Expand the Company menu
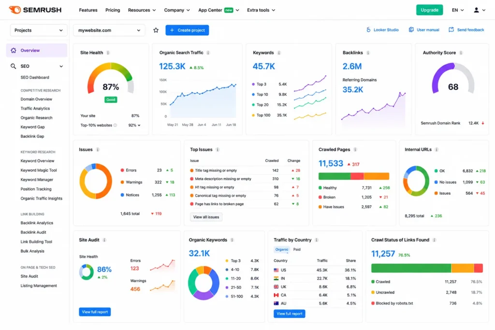Screen dimensions: 495x330 point(177,10)
